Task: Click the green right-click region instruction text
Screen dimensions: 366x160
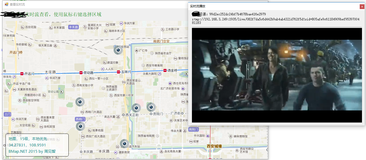Action: (64, 14)
